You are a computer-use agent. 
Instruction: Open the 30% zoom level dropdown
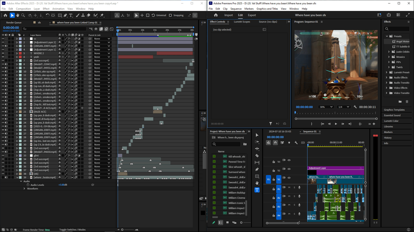(326, 107)
